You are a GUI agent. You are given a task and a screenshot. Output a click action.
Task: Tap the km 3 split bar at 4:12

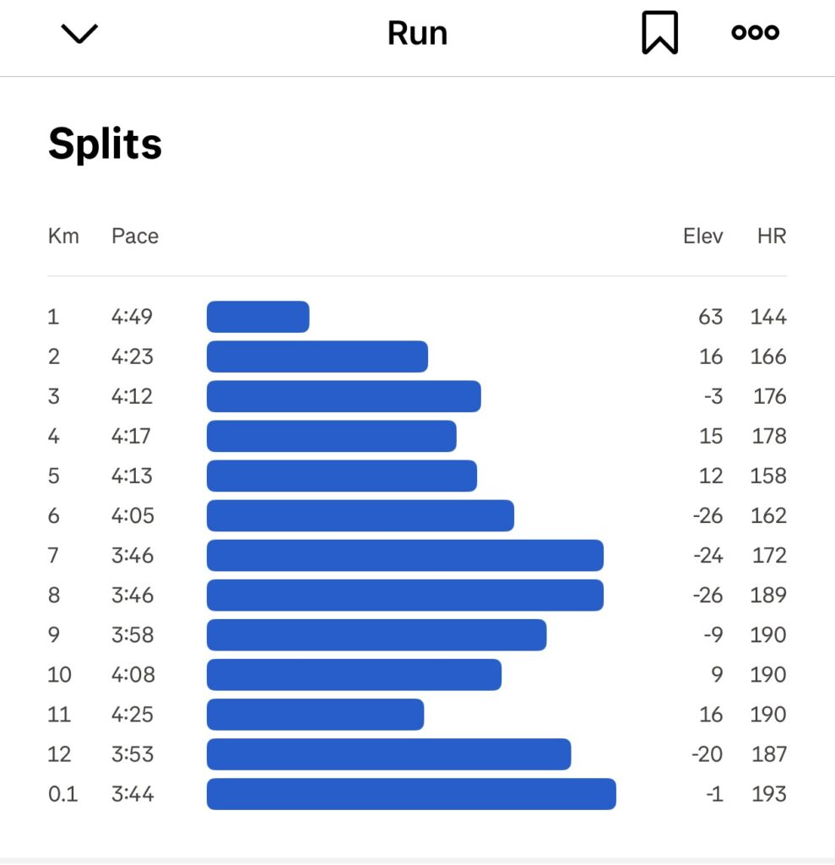344,396
